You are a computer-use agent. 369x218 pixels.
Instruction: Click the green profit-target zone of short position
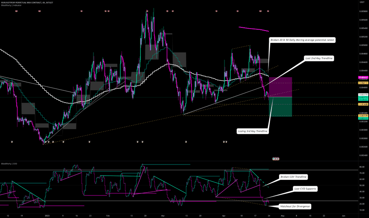pos(280,107)
